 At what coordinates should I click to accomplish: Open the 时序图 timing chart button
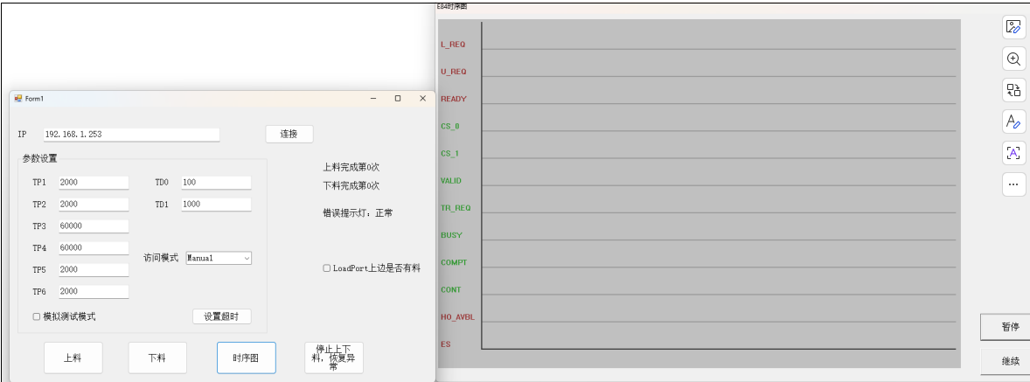coord(246,358)
